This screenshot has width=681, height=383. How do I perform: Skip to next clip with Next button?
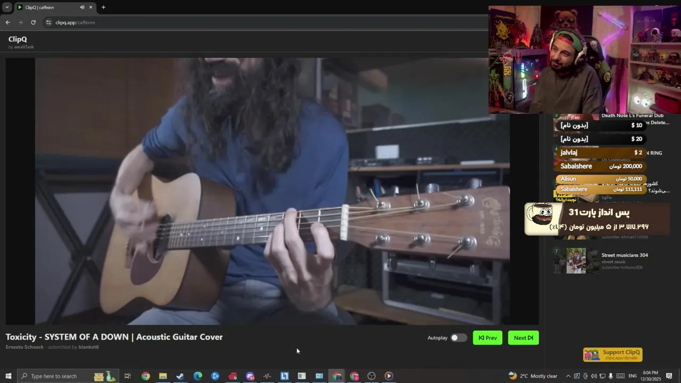[x=524, y=338]
